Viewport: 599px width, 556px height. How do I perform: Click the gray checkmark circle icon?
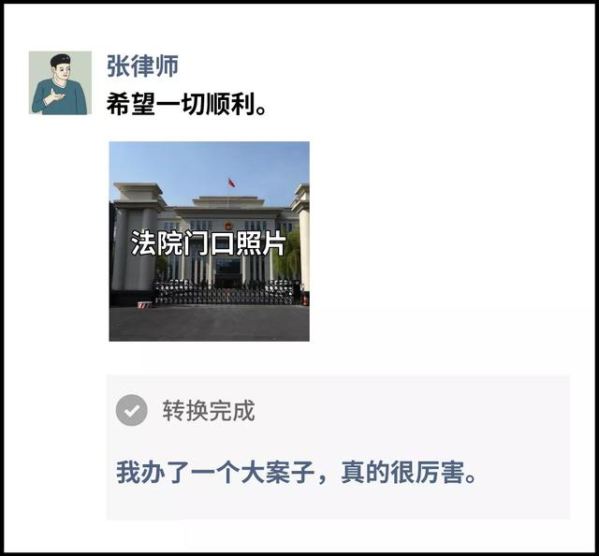tap(131, 410)
